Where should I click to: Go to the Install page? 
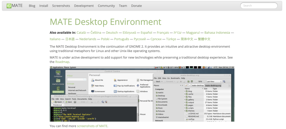(44, 6)
